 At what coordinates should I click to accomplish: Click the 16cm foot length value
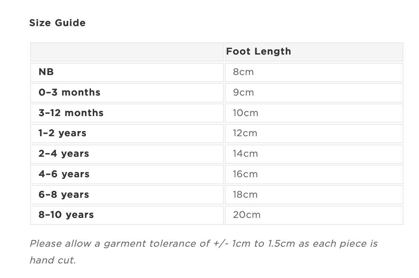click(x=245, y=174)
